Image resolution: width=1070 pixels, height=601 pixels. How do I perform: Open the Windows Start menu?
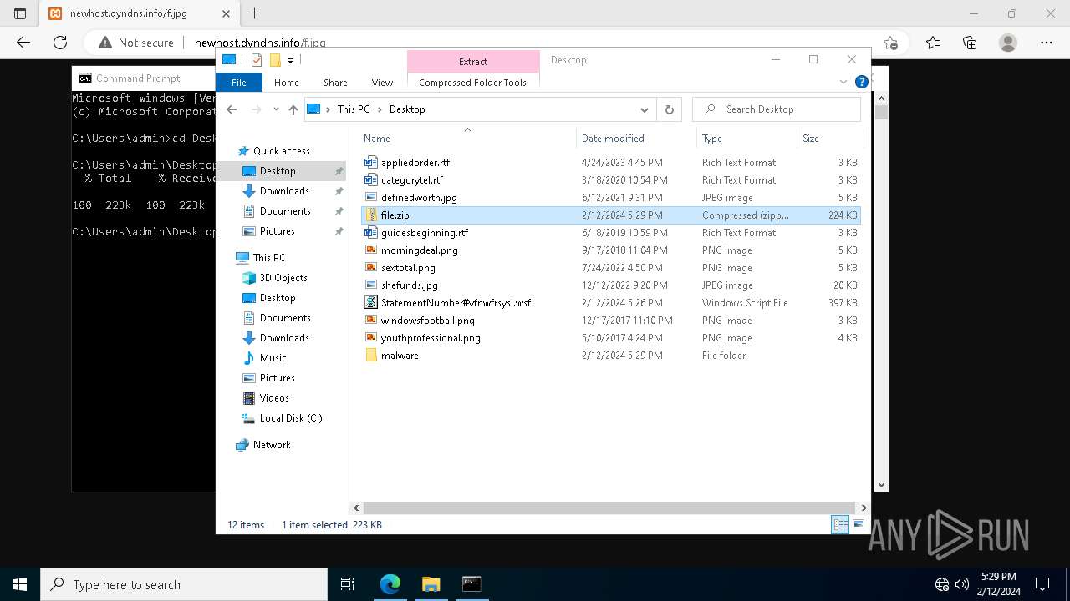pos(20,584)
